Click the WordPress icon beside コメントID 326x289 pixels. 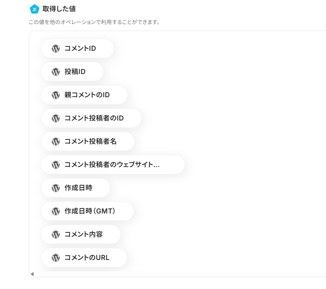56,48
